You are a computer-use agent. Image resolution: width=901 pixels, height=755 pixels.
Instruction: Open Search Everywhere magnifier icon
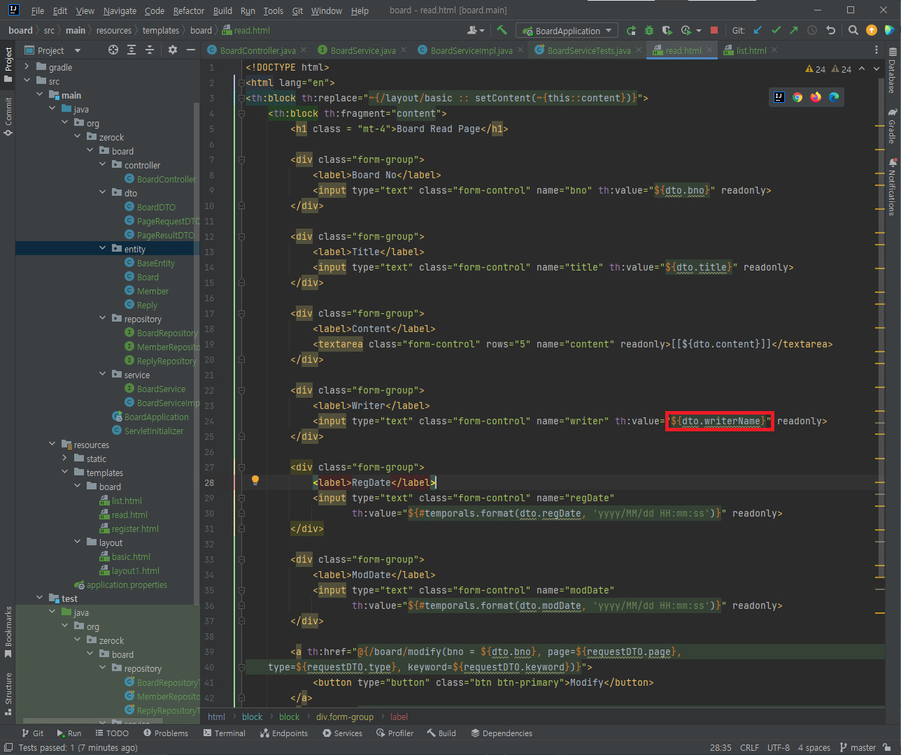[x=853, y=30]
